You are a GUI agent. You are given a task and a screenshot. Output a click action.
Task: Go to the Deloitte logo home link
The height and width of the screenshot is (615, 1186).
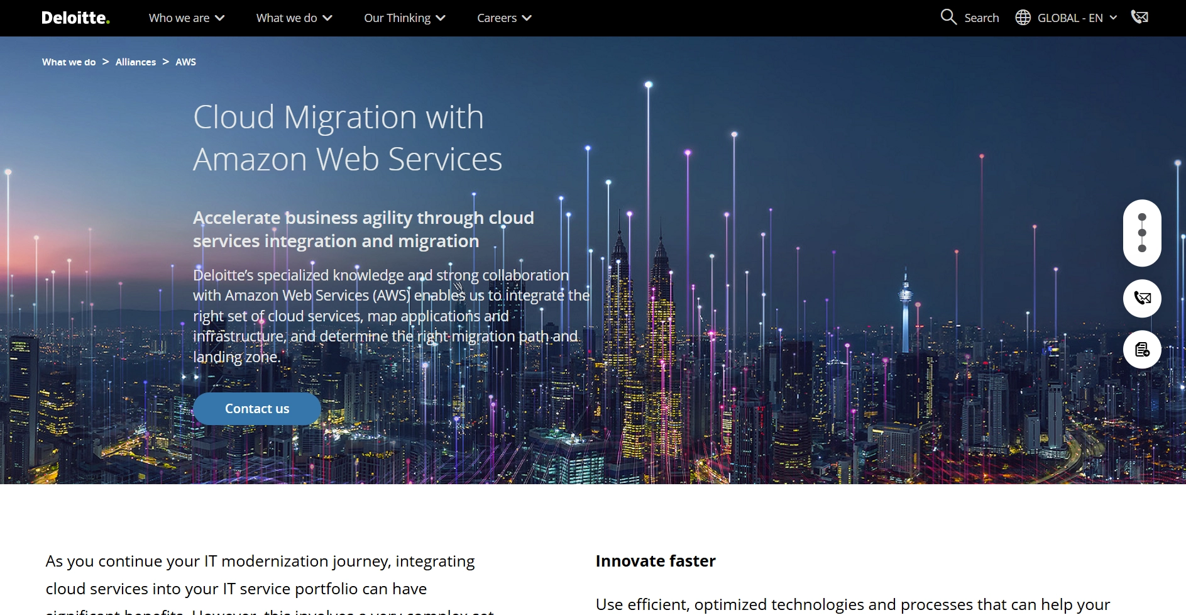pyautogui.click(x=75, y=18)
